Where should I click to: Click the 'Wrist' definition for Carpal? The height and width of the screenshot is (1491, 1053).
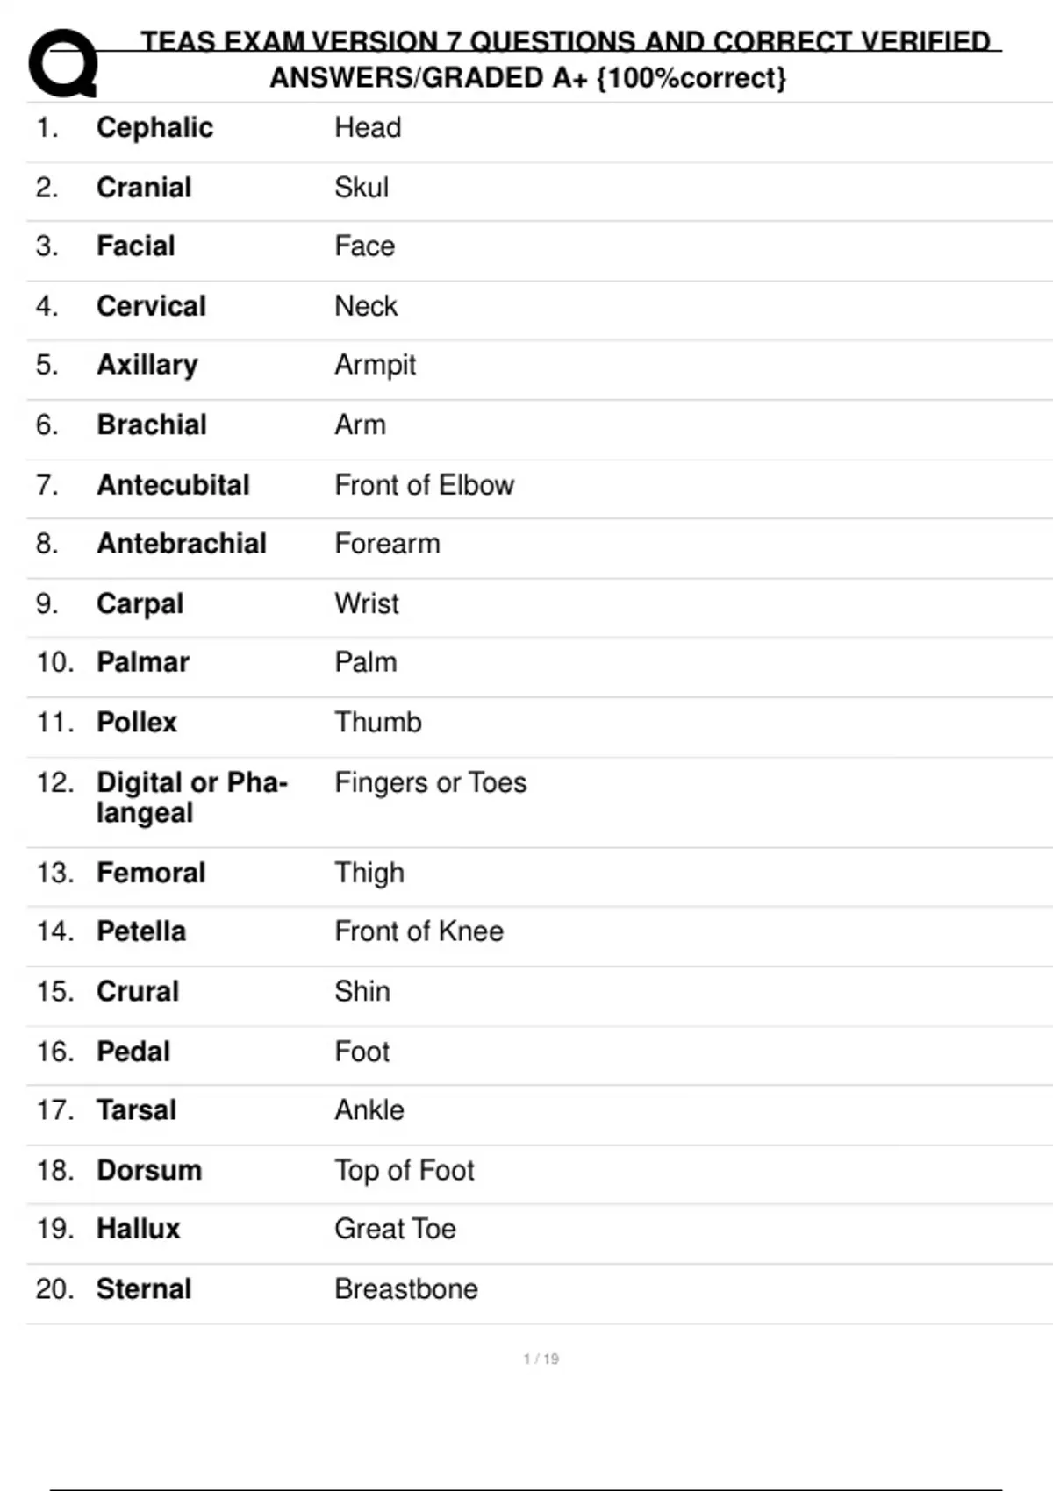click(x=366, y=604)
